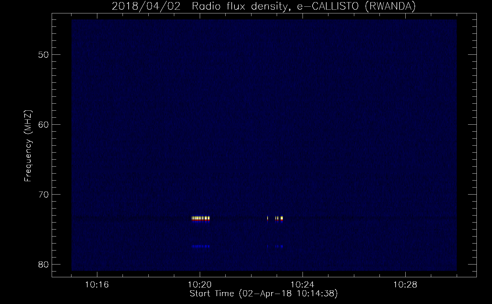This screenshot has width=492, height=304.
Task: Select the 10:28 time tick label
Action: click(x=405, y=285)
